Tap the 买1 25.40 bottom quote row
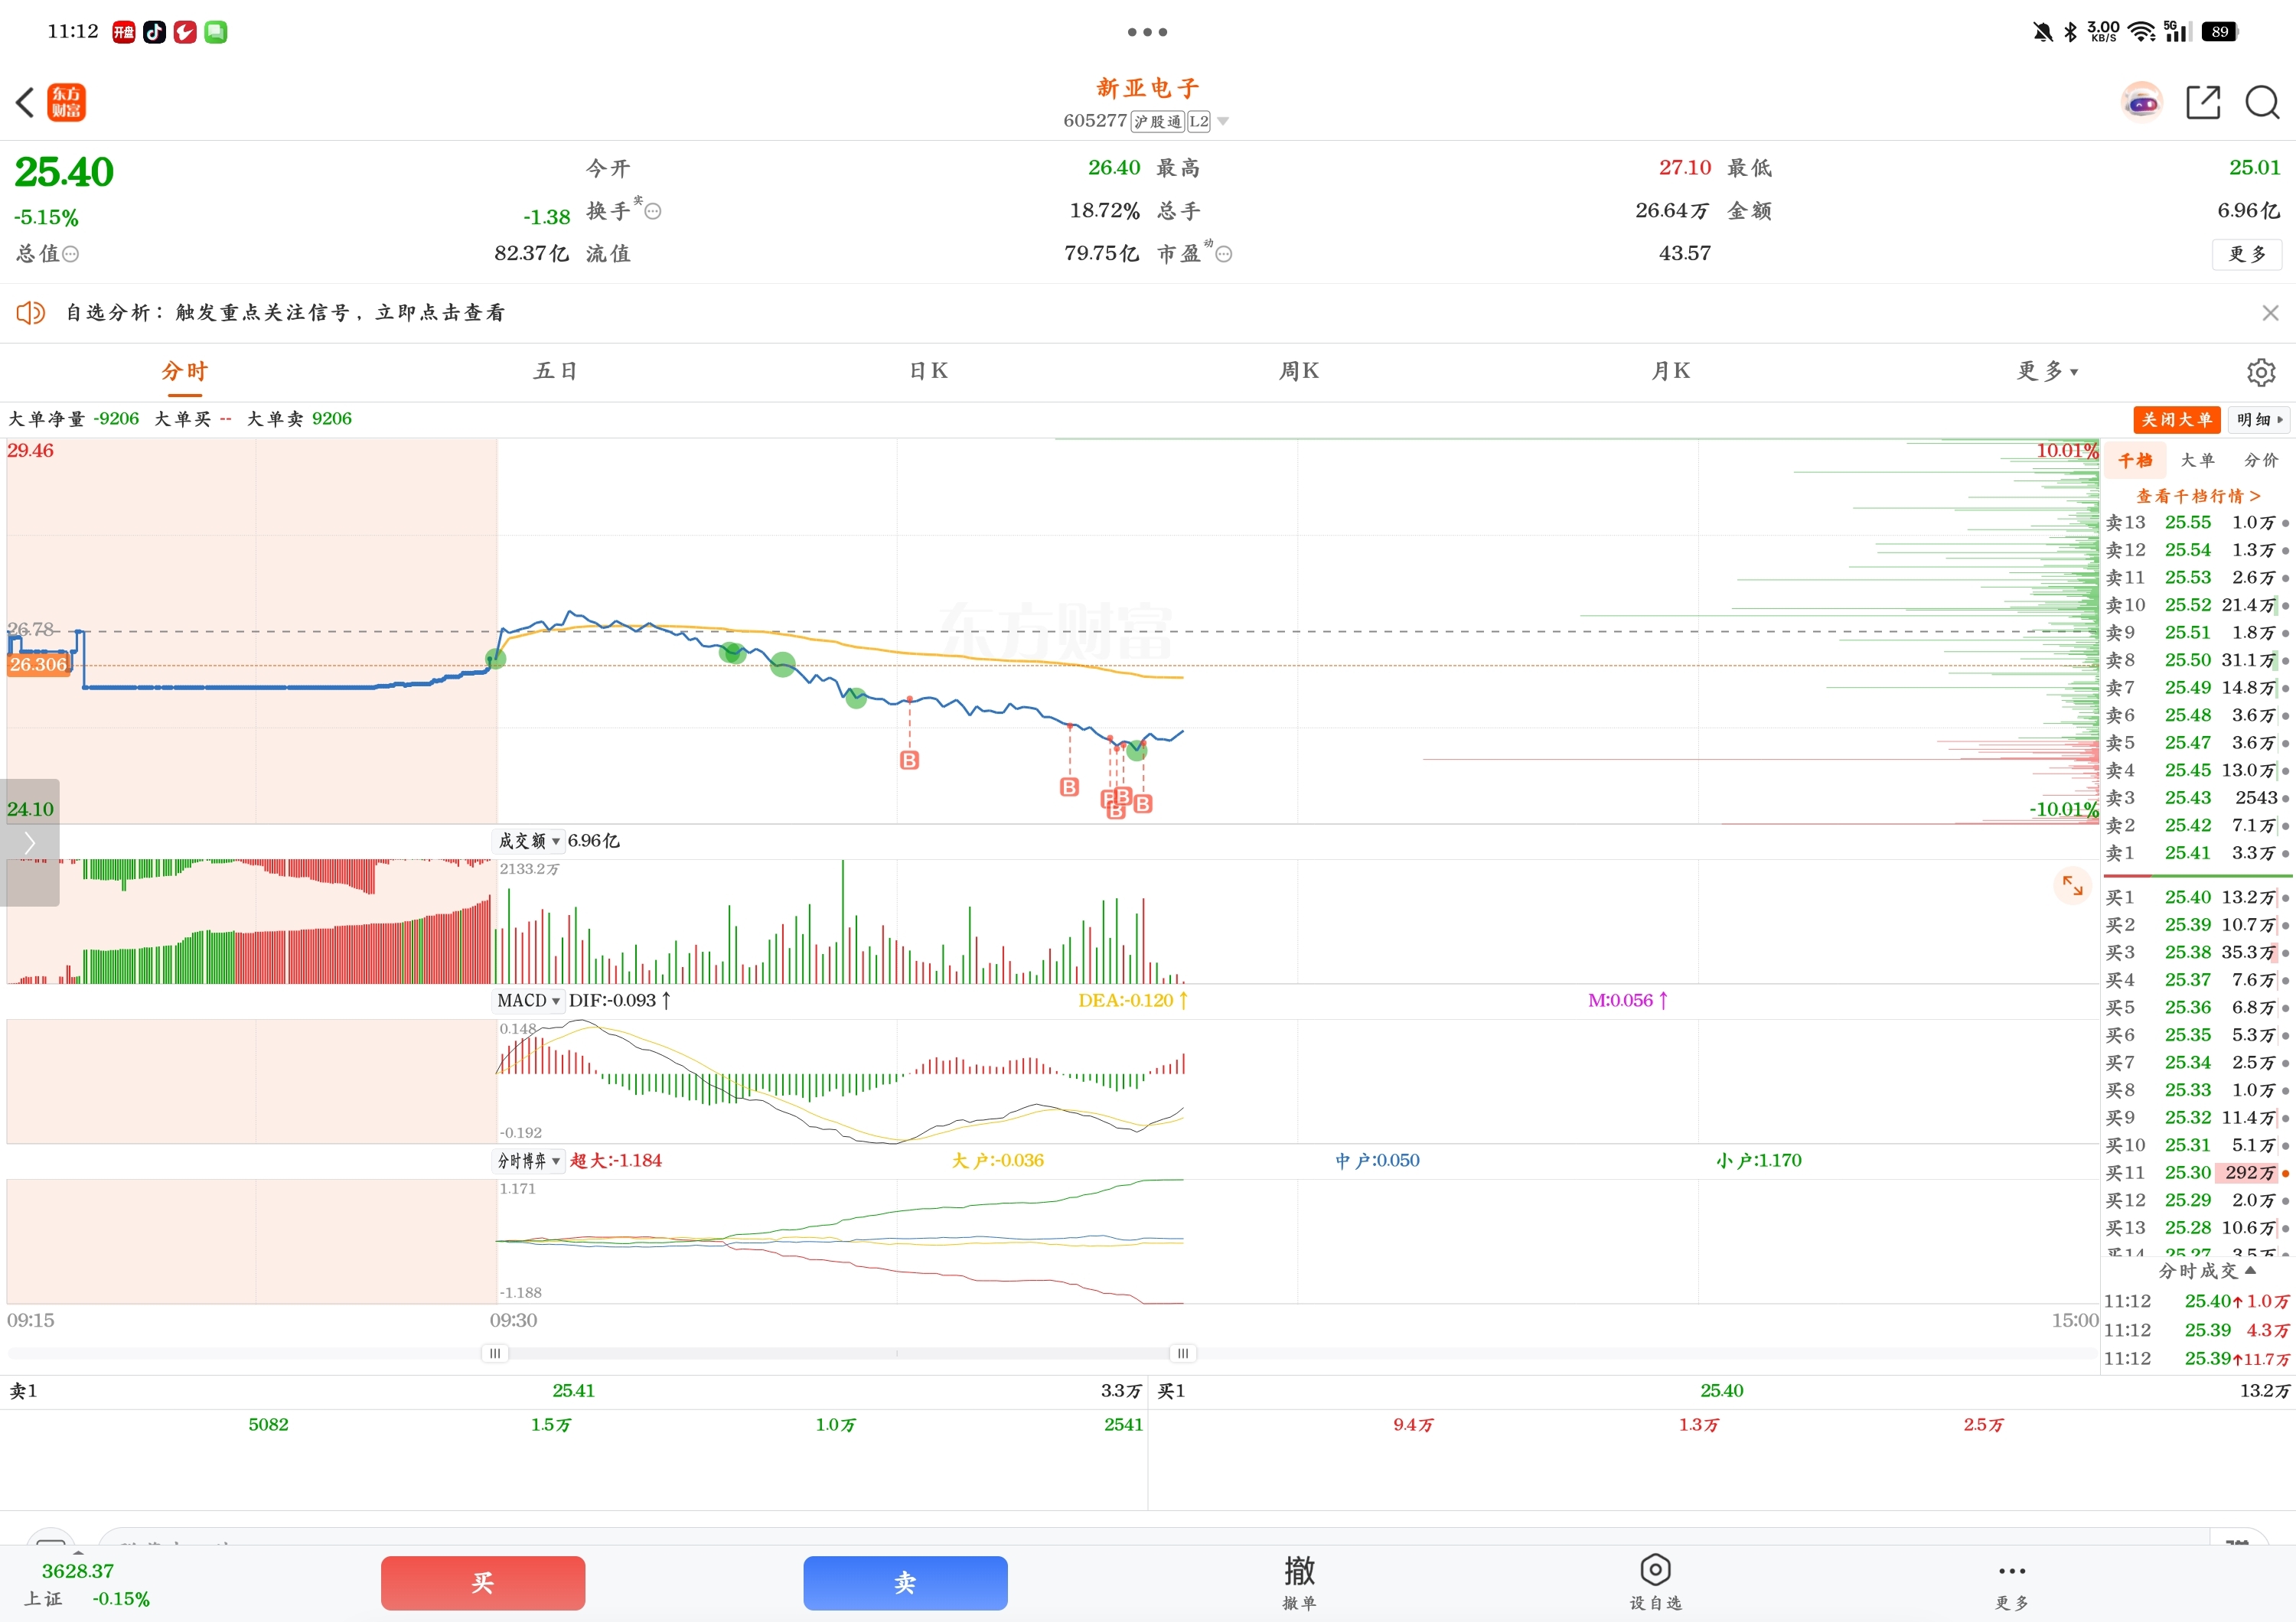The height and width of the screenshot is (1622, 2296). tap(1722, 1391)
